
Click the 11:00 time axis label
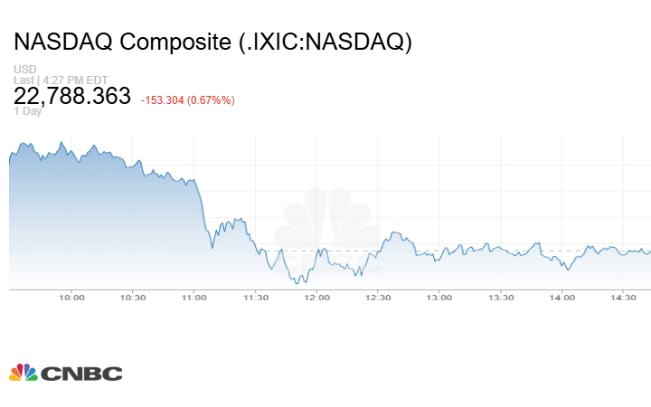pos(193,297)
